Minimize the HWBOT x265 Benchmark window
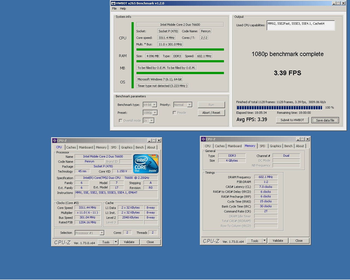The height and width of the screenshot is (280, 350). click(334, 3)
